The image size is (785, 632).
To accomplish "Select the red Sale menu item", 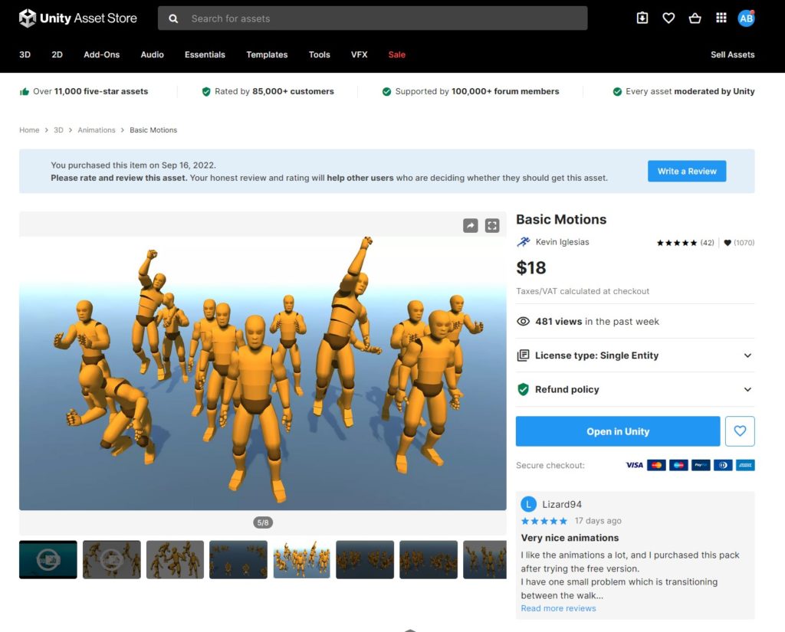I will pos(396,55).
